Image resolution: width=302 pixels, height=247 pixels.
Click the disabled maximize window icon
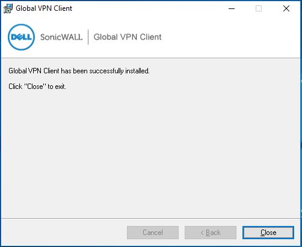(x=259, y=8)
